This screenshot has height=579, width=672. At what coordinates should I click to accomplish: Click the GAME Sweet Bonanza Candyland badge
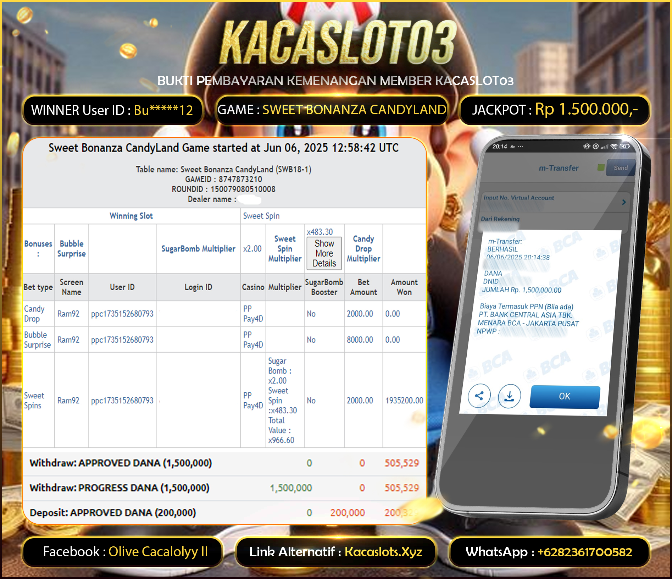click(x=332, y=110)
